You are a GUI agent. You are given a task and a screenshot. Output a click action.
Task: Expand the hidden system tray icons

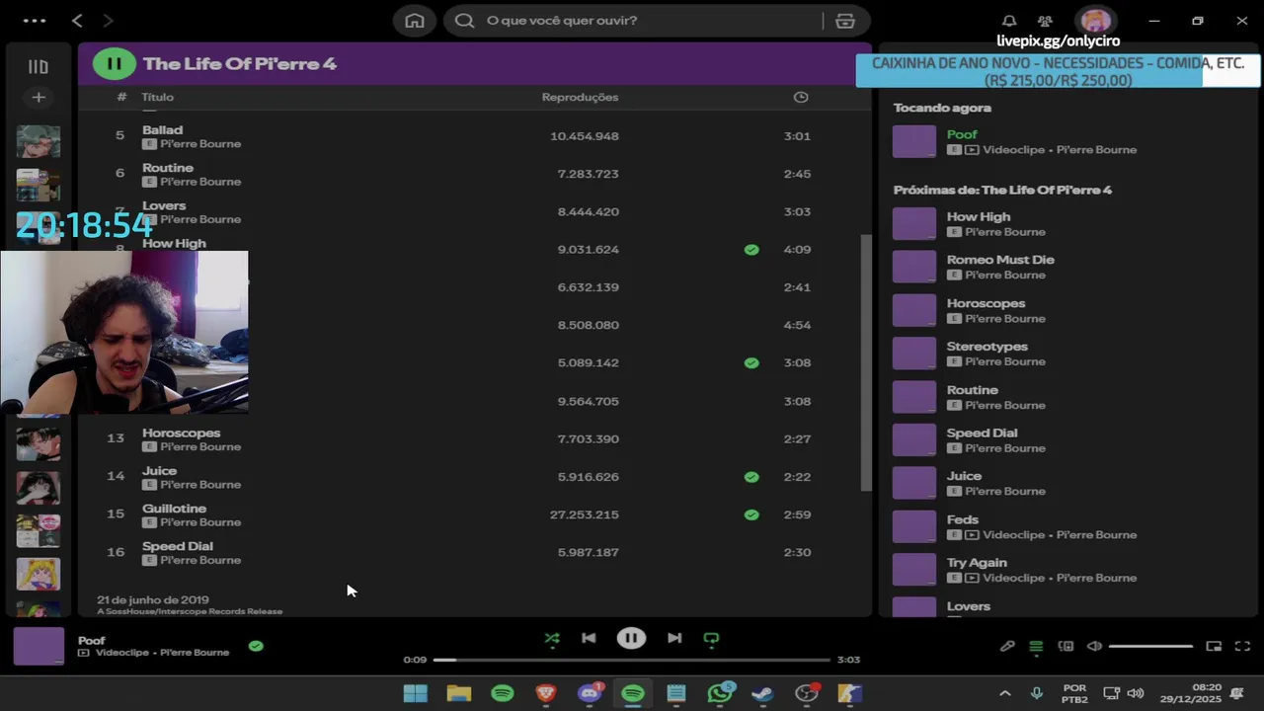pyautogui.click(x=1004, y=693)
